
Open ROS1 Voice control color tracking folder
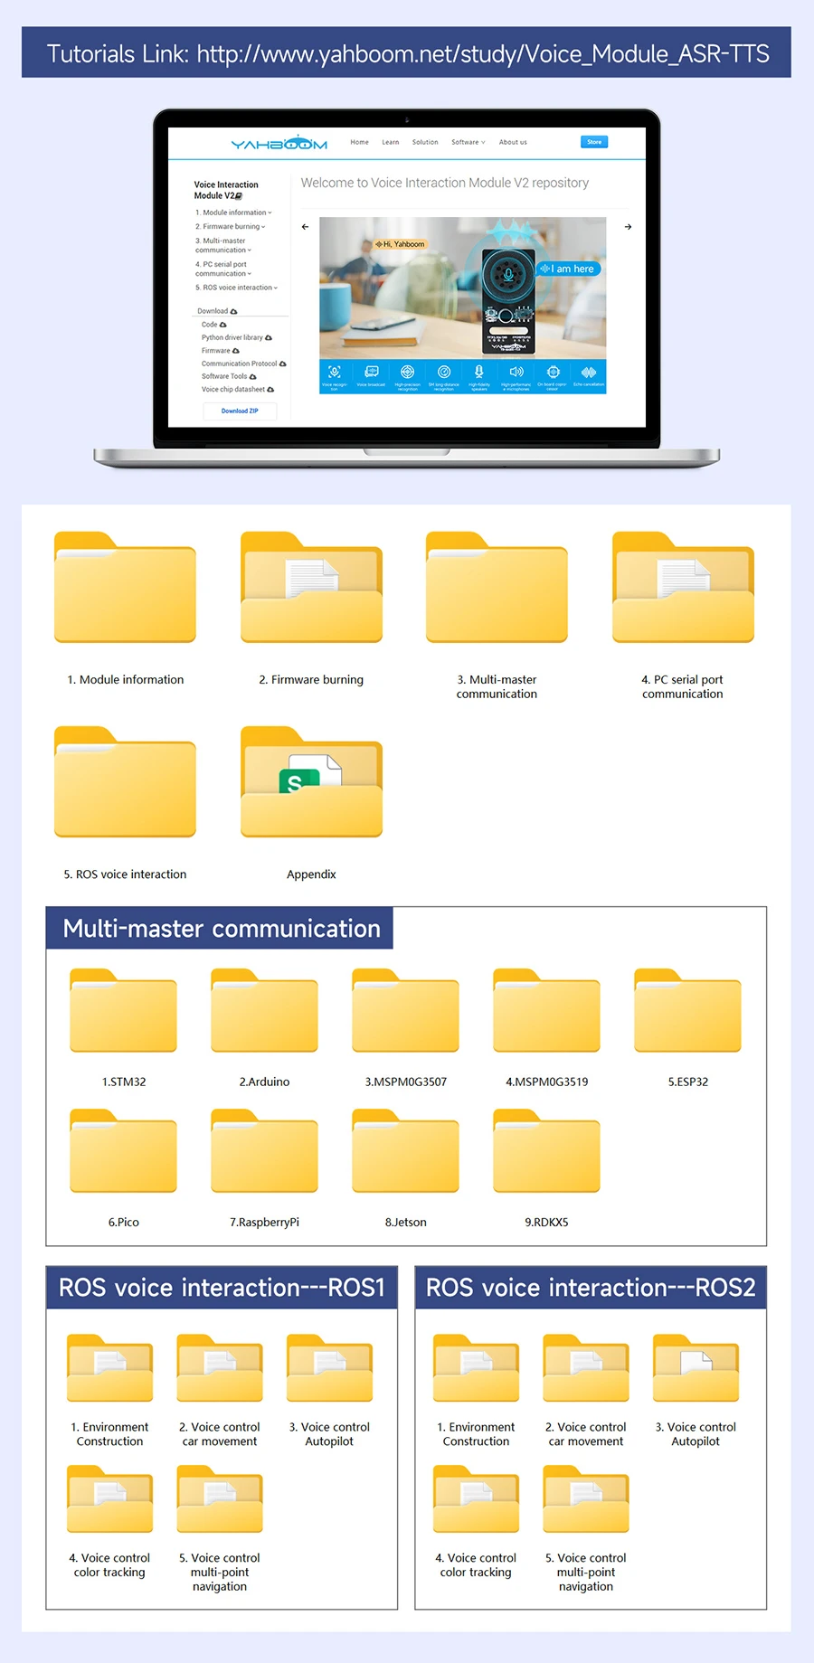click(x=109, y=1499)
